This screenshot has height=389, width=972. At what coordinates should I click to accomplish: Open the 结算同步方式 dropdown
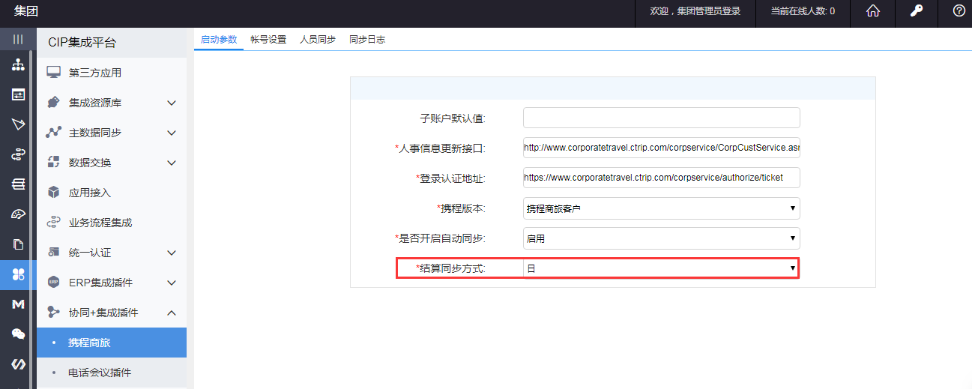(661, 268)
